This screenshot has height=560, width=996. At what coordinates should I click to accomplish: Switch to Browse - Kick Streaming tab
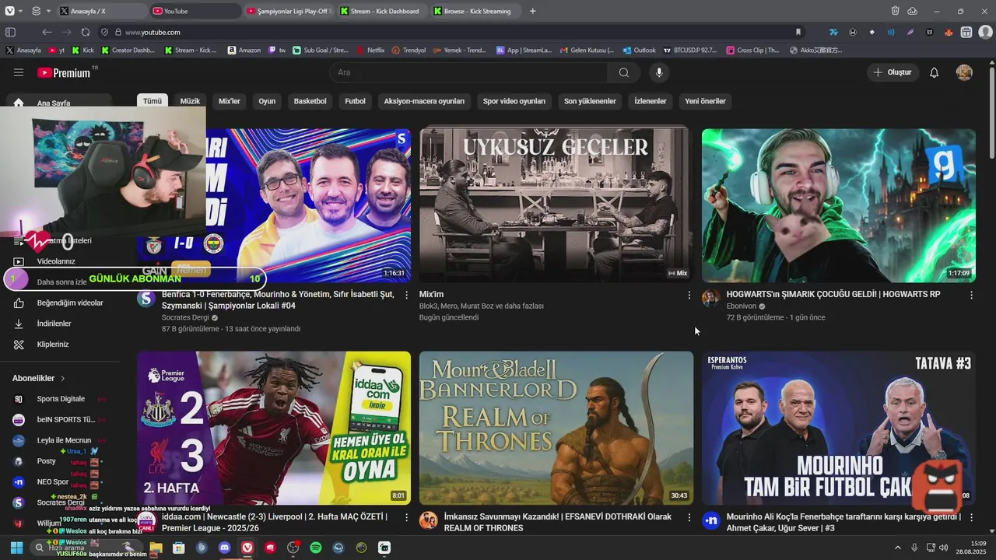[x=475, y=11]
